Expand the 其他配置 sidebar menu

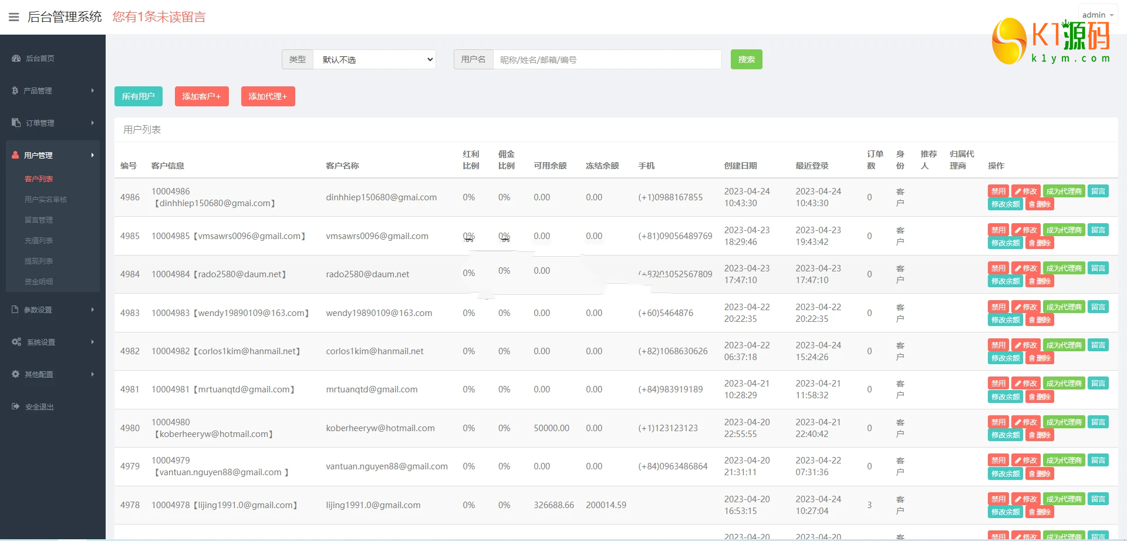tap(53, 374)
